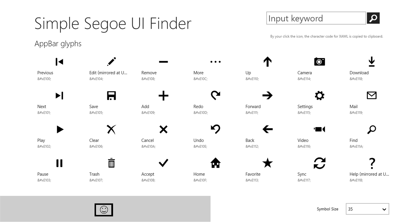Click the Settings gear glyph
Viewport: 395px width, 222px height.
pyautogui.click(x=320, y=96)
